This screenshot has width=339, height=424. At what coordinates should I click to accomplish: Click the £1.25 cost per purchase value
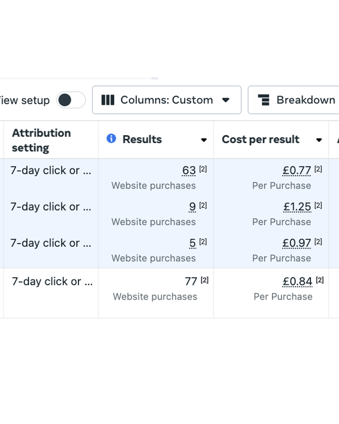297,207
